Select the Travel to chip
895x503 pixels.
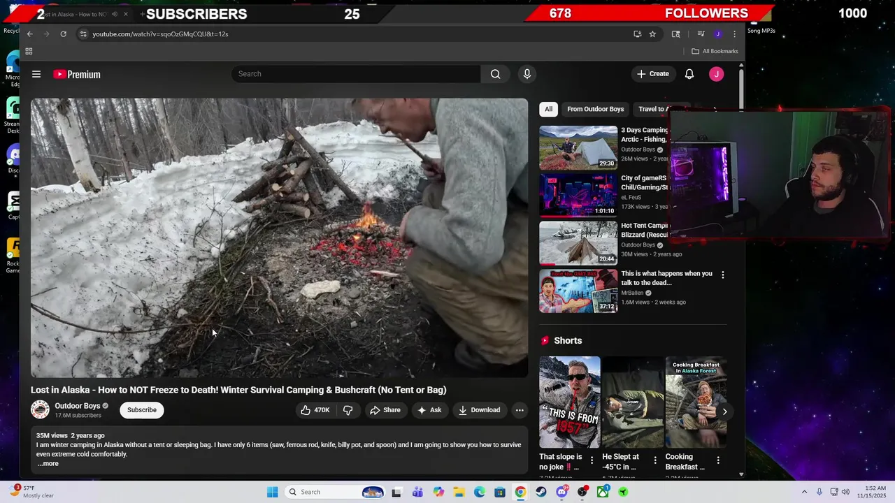[652, 109]
